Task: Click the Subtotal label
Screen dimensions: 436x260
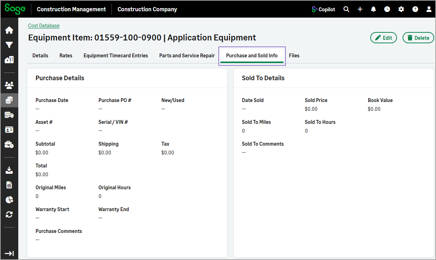Action: coord(45,144)
